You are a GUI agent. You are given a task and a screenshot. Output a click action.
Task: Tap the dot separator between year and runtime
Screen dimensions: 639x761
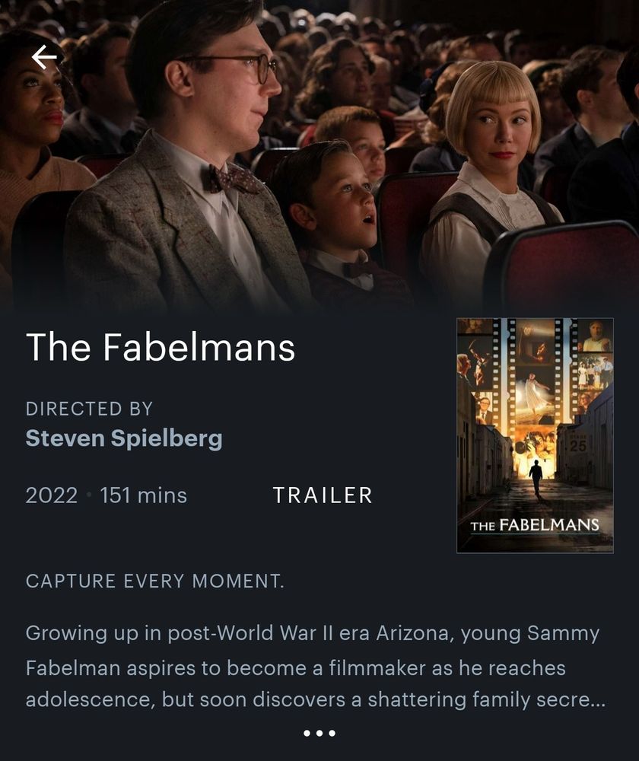point(89,495)
